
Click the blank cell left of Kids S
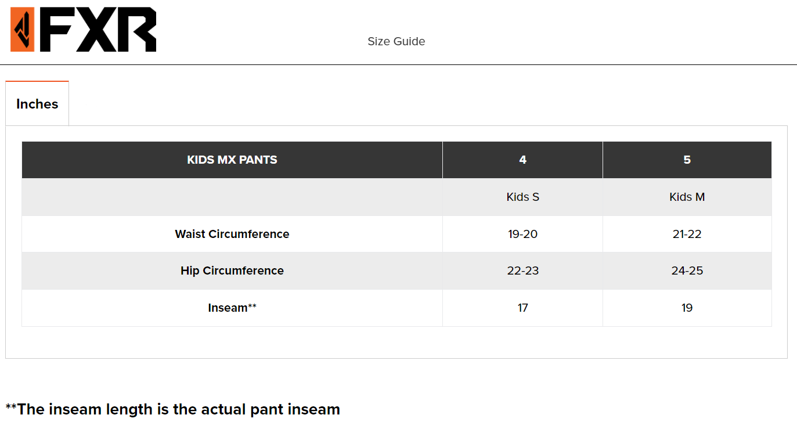pos(232,197)
